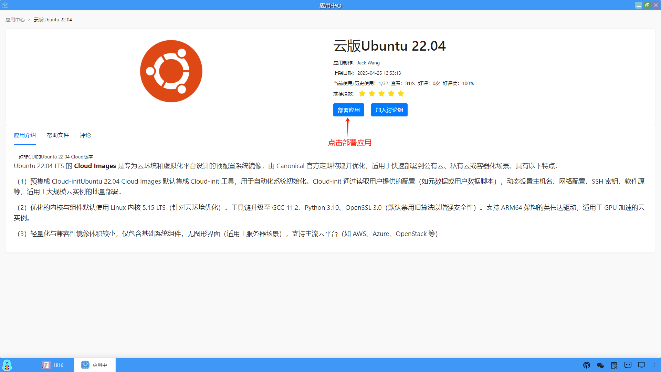Open the 评论 comments tab
The image size is (661, 372).
85,135
